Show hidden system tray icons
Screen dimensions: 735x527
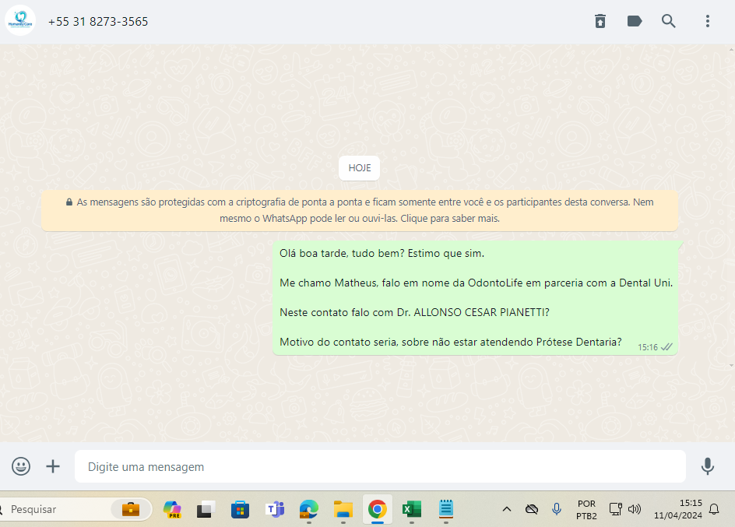[507, 510]
